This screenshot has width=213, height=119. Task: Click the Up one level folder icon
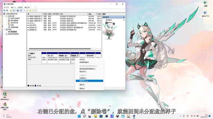click(x=11, y=10)
